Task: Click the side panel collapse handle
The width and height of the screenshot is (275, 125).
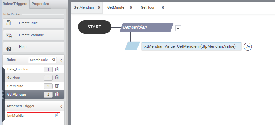Action: (x=3, y=95)
